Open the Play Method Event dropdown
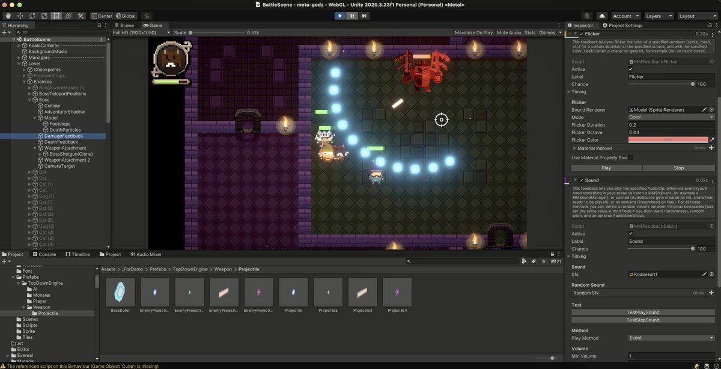This screenshot has height=369, width=721. (671, 338)
